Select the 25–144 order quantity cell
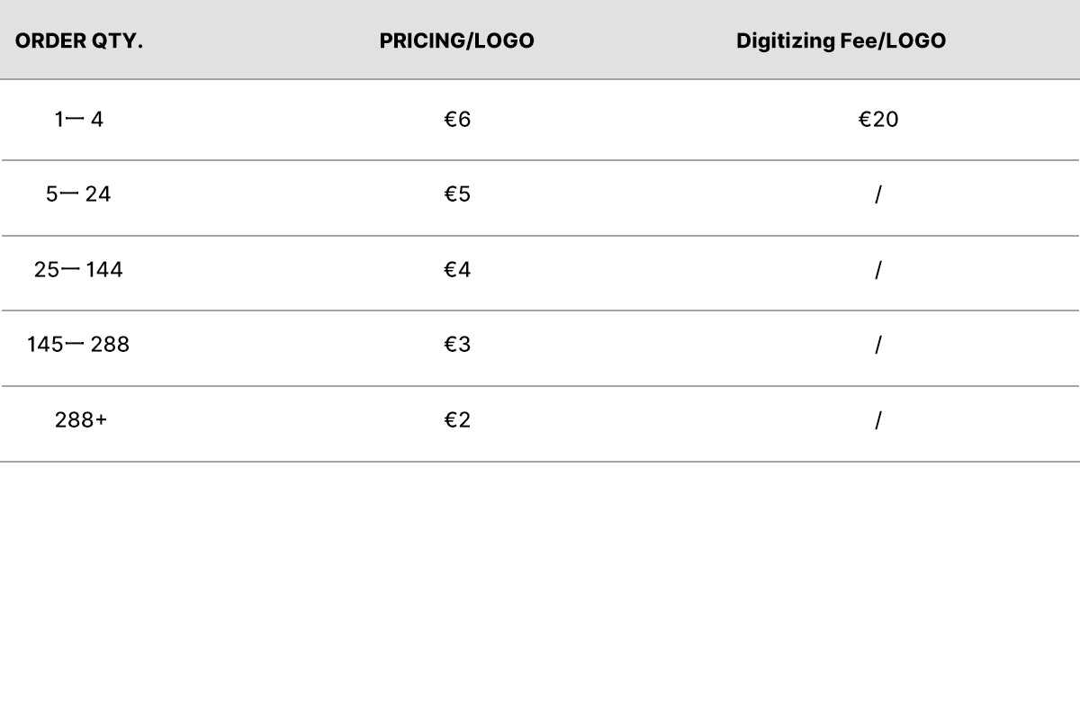This screenshot has height=720, width=1080. coord(78,270)
